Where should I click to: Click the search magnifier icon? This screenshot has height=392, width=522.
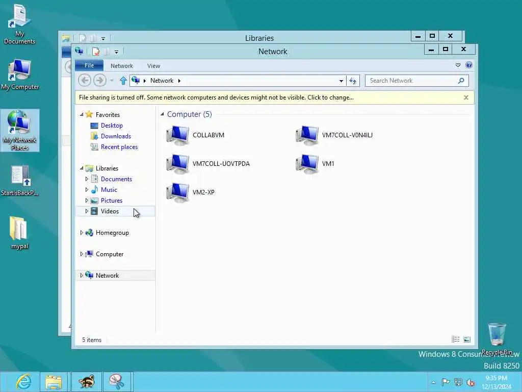pos(461,81)
